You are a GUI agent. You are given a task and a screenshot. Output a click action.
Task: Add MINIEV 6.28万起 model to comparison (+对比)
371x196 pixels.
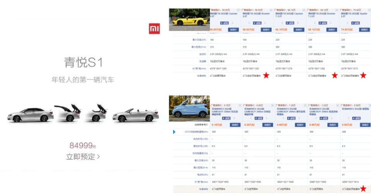pyautogui.click(x=259, y=118)
